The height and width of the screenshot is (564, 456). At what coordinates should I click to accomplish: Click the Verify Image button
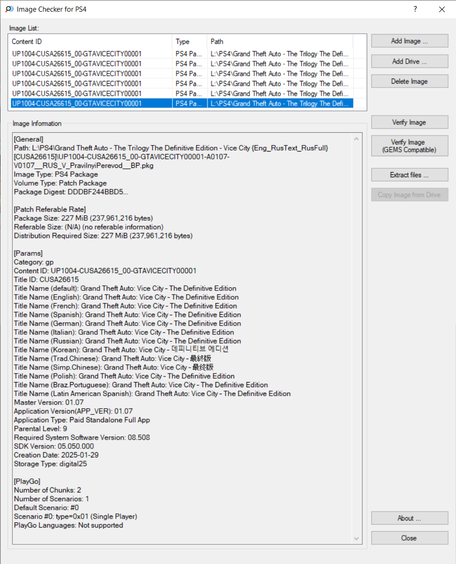410,123
